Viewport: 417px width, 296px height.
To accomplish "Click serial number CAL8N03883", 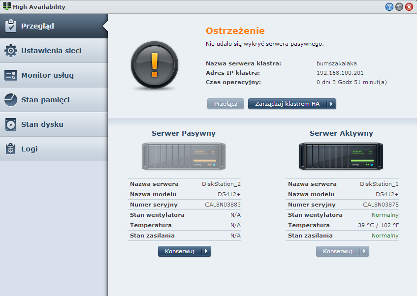I will tap(223, 205).
